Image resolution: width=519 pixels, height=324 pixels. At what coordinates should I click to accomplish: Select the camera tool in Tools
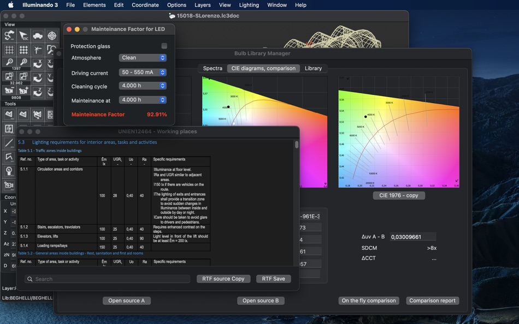coord(9,185)
